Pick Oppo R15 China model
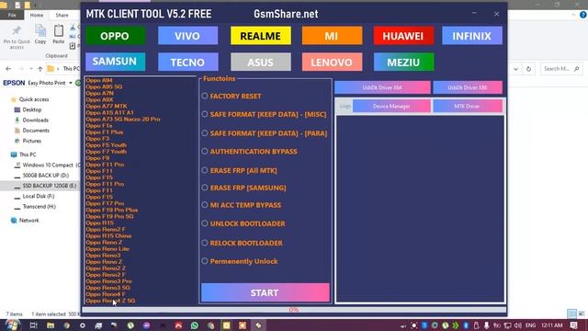Viewport: 588px width, 331px height. 108,235
